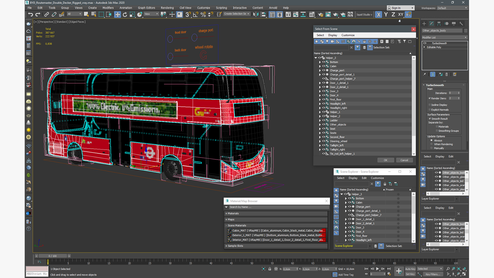Click OK in Select From Scene dialog

pyautogui.click(x=386, y=160)
